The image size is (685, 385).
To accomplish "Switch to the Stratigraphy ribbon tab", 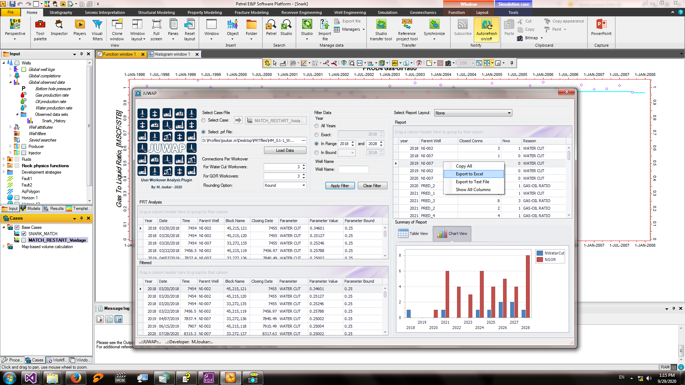I will [61, 12].
